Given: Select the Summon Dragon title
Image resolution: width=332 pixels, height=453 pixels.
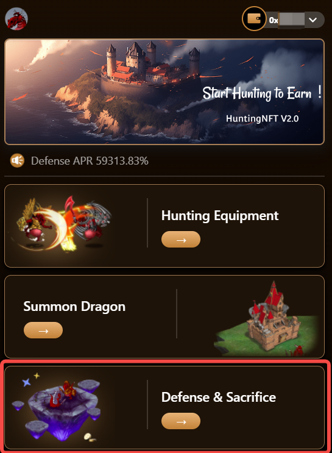Looking at the screenshot, I should click(74, 307).
